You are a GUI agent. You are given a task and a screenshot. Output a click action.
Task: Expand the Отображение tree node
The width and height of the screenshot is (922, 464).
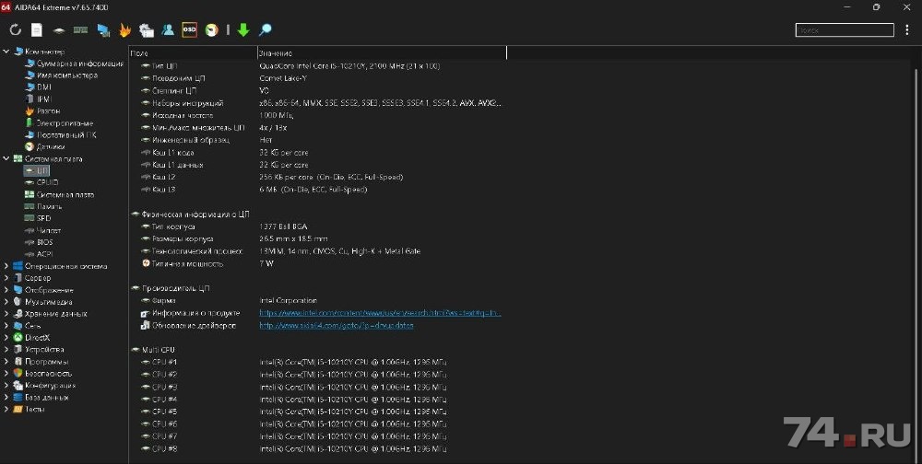pos(6,290)
